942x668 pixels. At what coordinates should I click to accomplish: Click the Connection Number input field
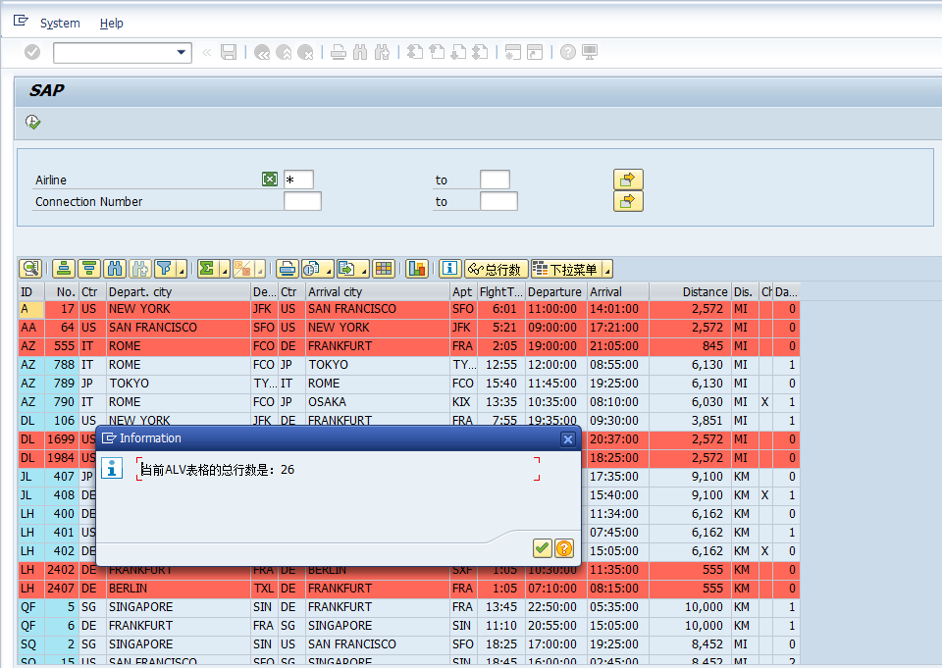click(302, 201)
